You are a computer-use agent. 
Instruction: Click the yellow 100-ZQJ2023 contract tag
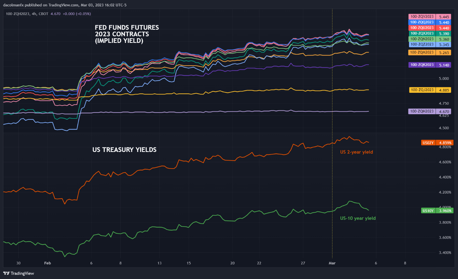[422, 90]
